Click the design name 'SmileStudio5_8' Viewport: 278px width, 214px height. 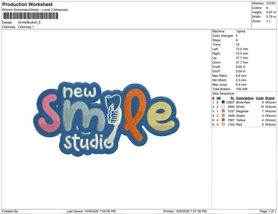click(x=29, y=22)
